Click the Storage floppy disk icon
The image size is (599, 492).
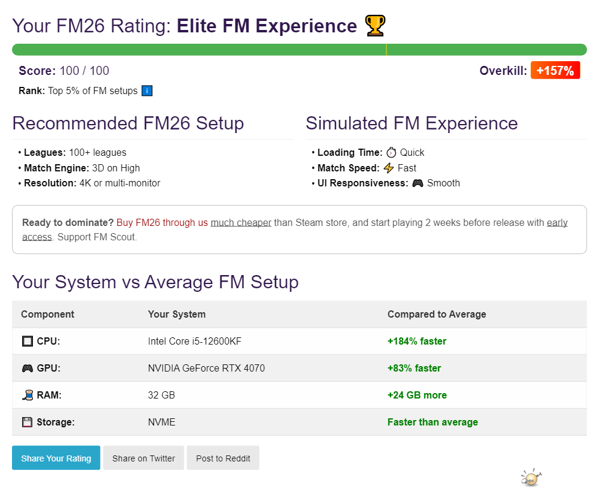(28, 422)
